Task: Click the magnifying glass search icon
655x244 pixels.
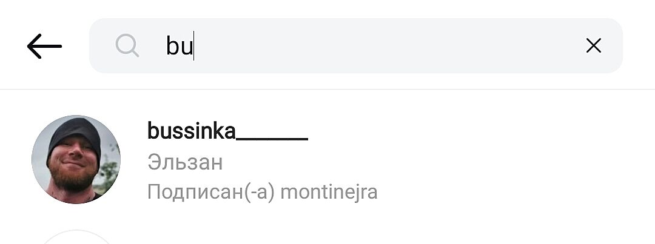Action: [127, 46]
